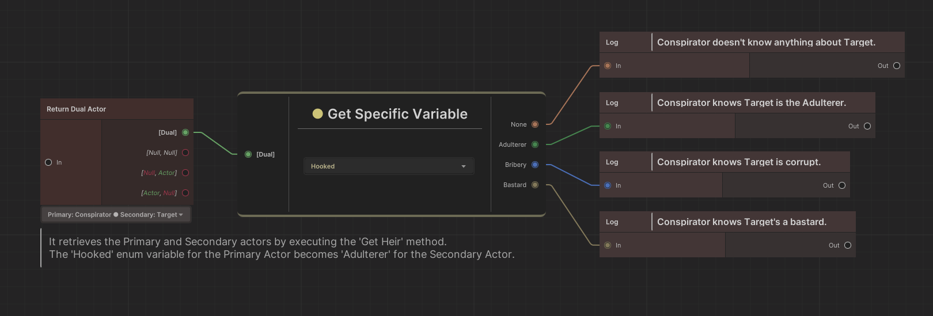Click the blue Bribery output port
This screenshot has height=316, width=933.
535,165
